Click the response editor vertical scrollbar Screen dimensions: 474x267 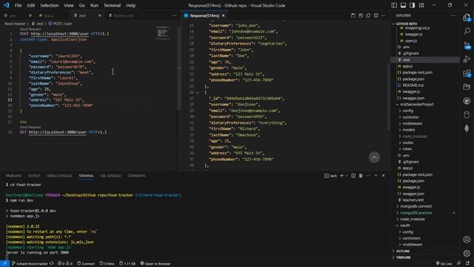389,97
